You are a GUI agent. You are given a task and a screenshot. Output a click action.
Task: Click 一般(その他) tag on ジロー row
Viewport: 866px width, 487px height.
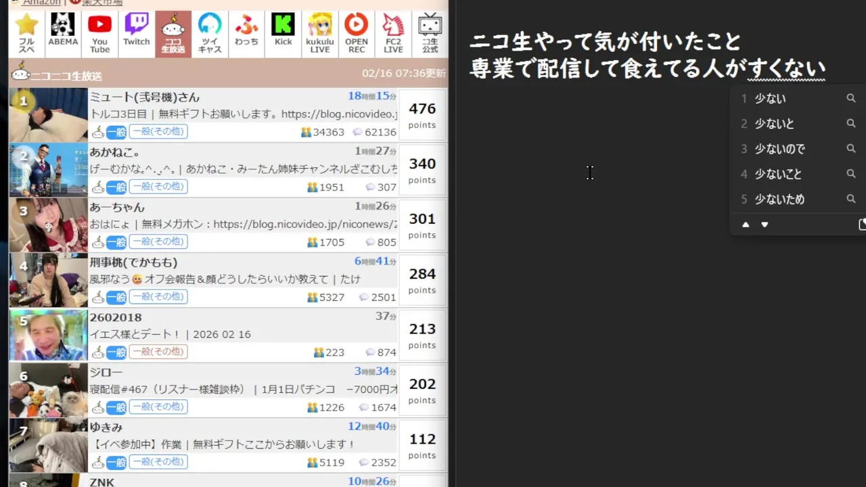point(158,407)
